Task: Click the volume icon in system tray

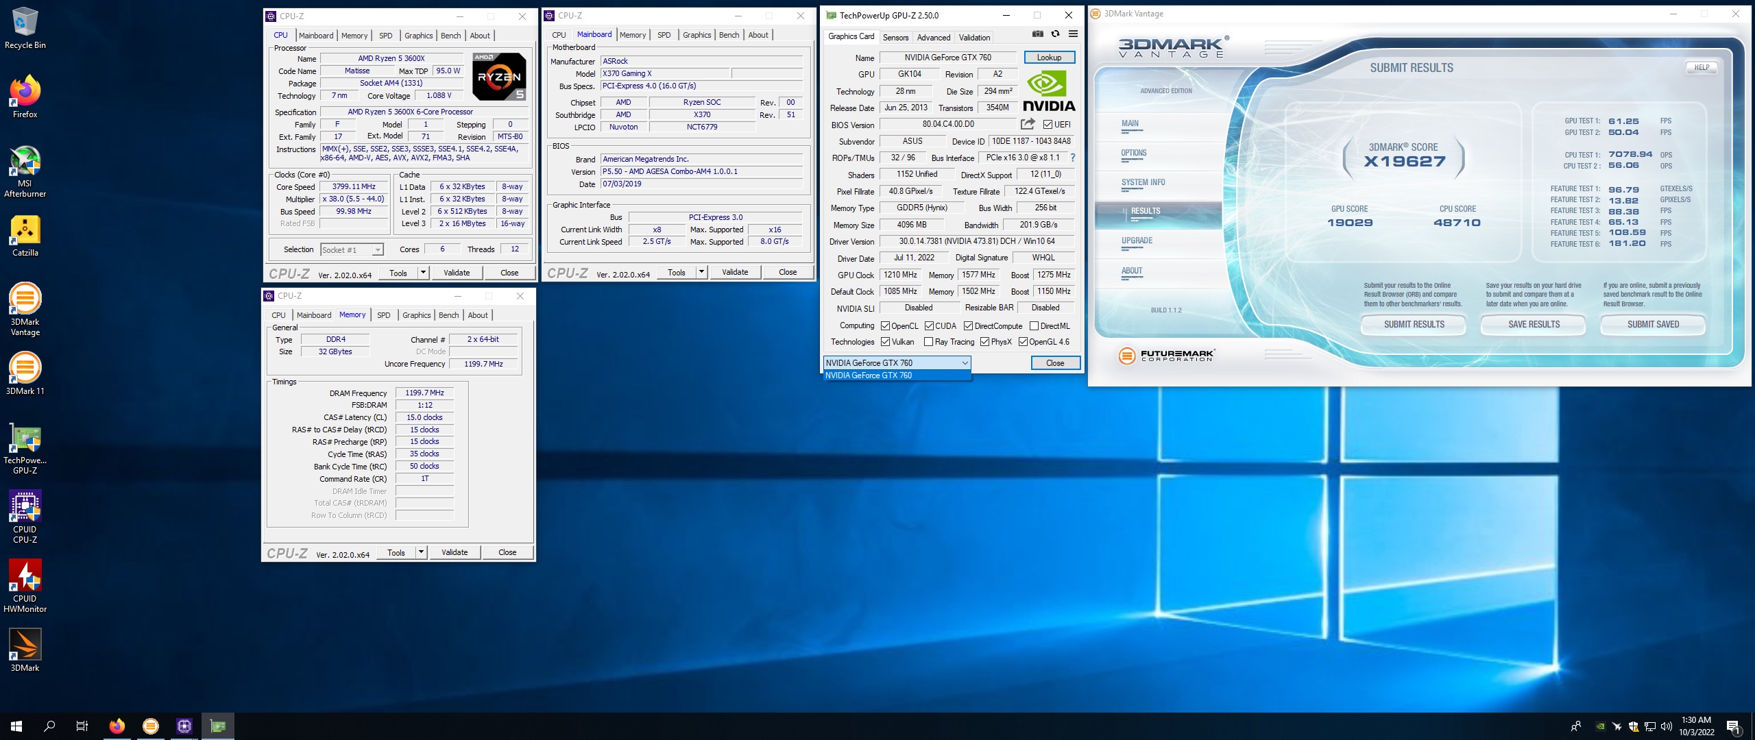Action: (1667, 726)
